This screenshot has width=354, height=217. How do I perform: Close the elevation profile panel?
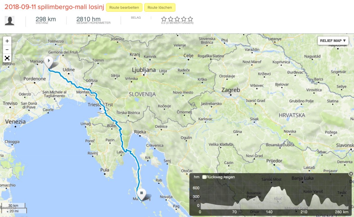(351, 174)
